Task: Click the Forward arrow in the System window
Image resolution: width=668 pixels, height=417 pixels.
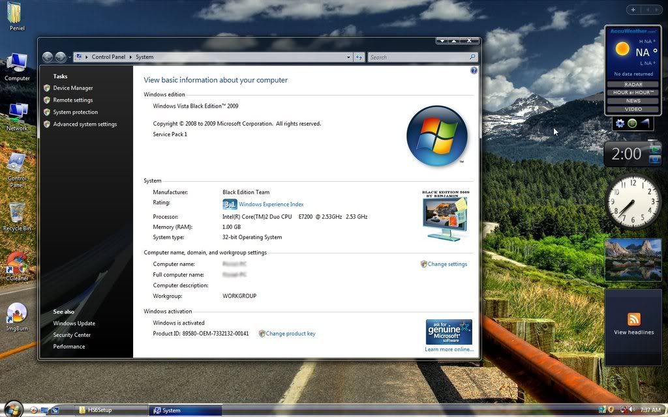Action: pyautogui.click(x=61, y=57)
